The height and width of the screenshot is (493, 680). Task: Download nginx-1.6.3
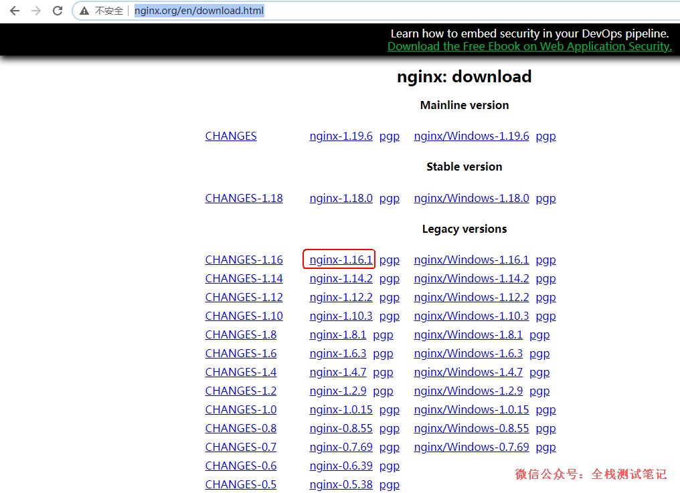[338, 353]
